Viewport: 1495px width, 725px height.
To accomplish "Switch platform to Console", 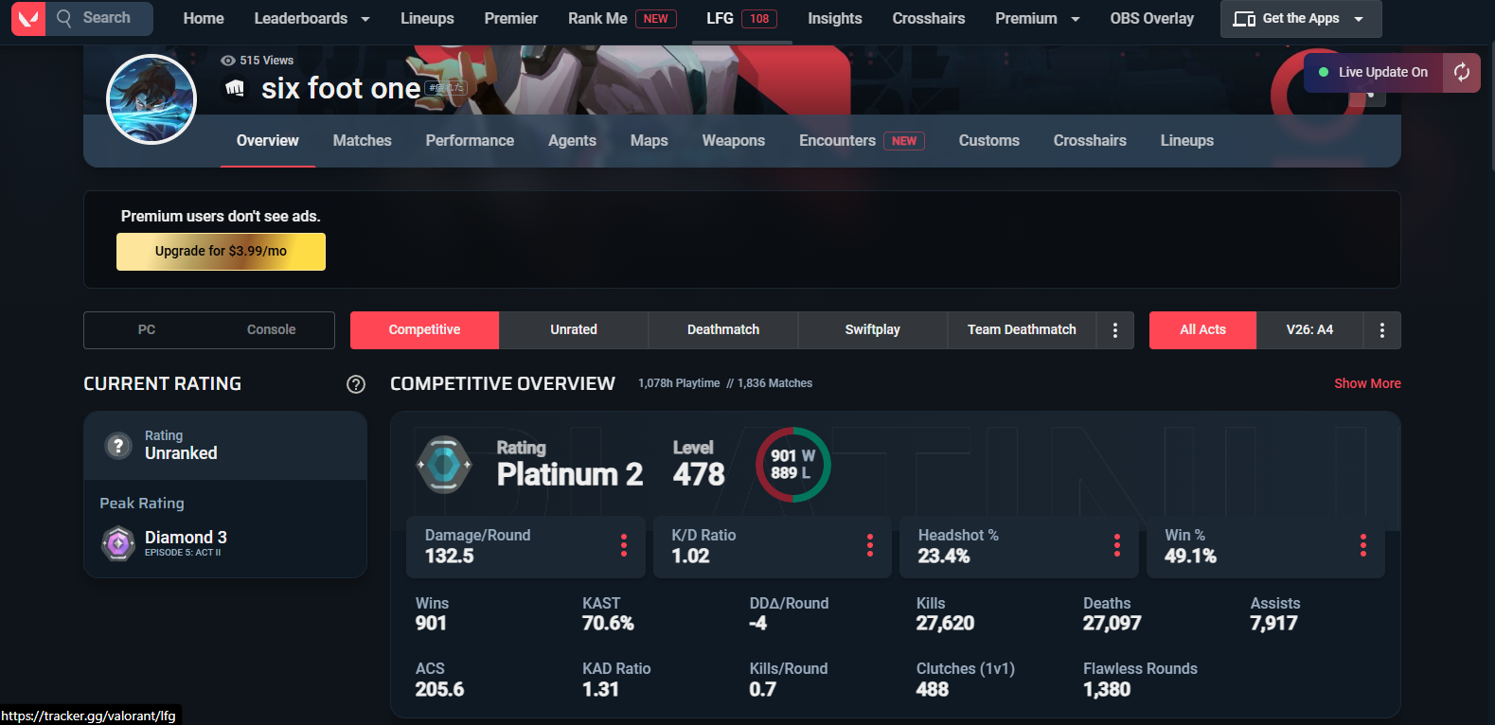I will coord(272,329).
